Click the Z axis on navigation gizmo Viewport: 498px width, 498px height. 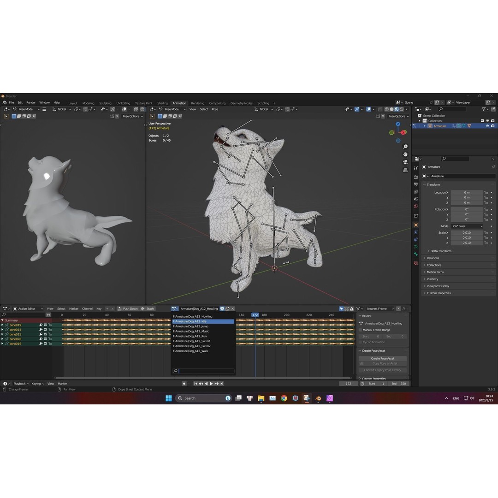(x=398, y=124)
